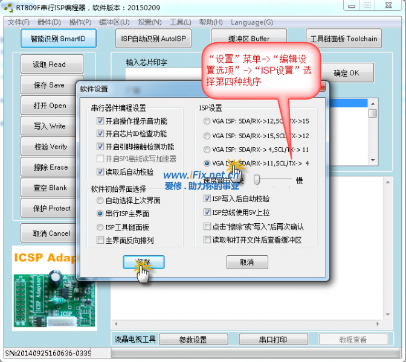The width and height of the screenshot is (406, 362).
Task: Click the RT809F app icon in title bar
Action: click(8, 7)
